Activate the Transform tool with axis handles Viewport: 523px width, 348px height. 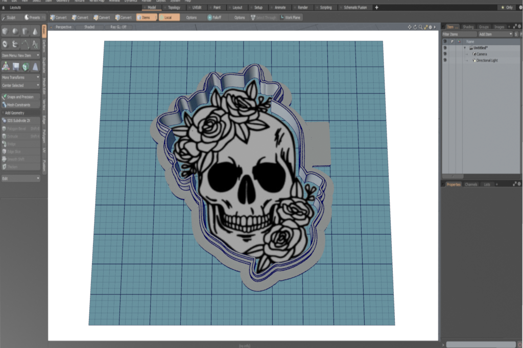point(6,67)
